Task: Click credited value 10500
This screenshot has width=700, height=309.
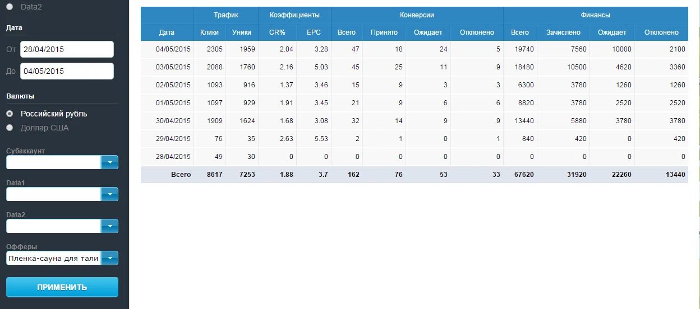Action: coord(576,67)
